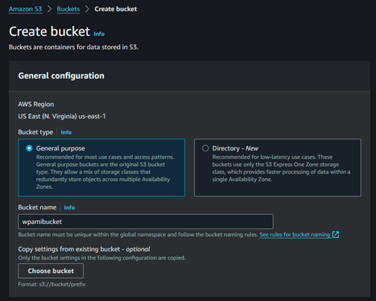Click the General configuration heading
376x301 pixels.
pyautogui.click(x=61, y=76)
